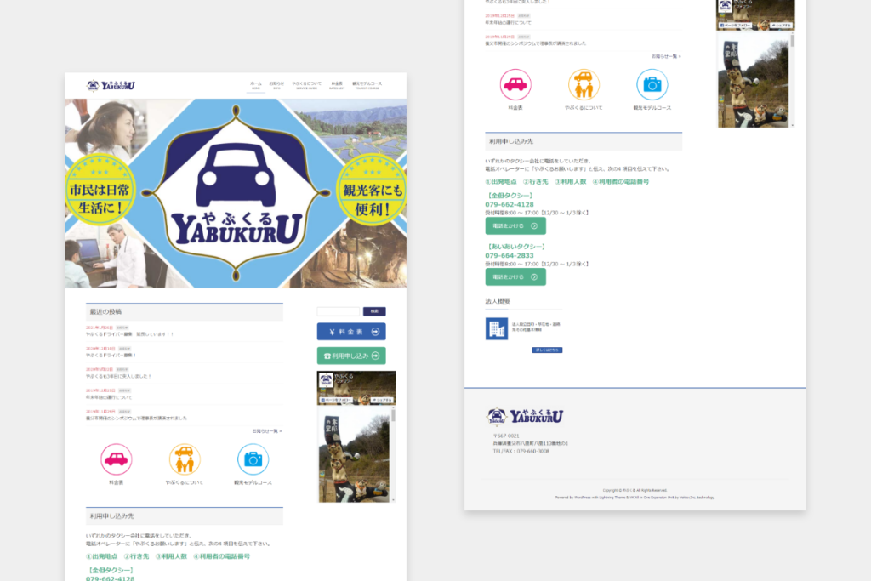Click the Facebook widget scrollbar on right page

coord(793,80)
